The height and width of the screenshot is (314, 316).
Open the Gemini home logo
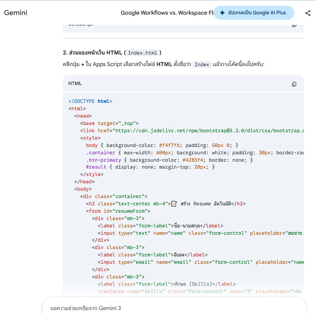16,13
